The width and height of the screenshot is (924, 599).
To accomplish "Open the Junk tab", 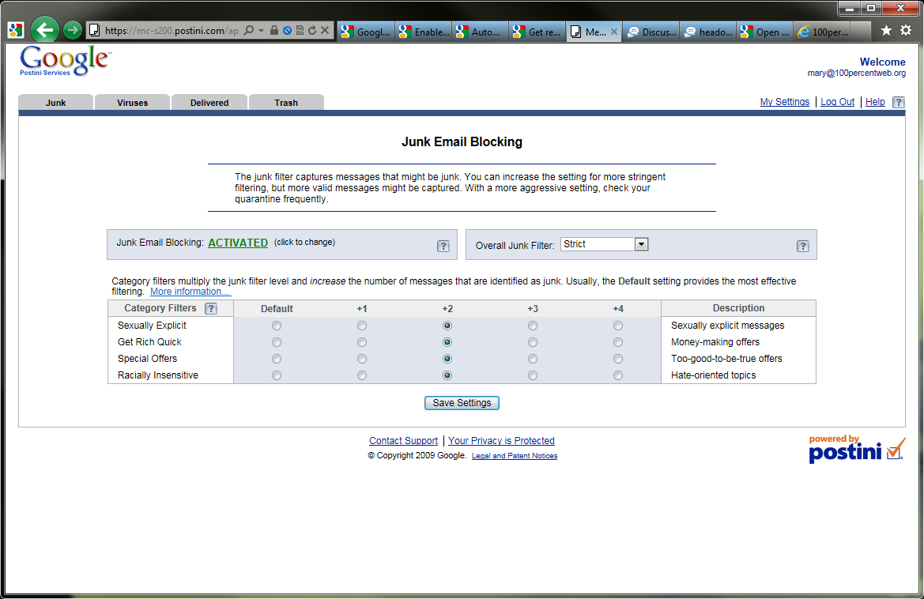I will pyautogui.click(x=56, y=103).
